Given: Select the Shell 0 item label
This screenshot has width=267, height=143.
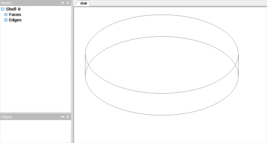Looking at the screenshot, I should coord(13,9).
